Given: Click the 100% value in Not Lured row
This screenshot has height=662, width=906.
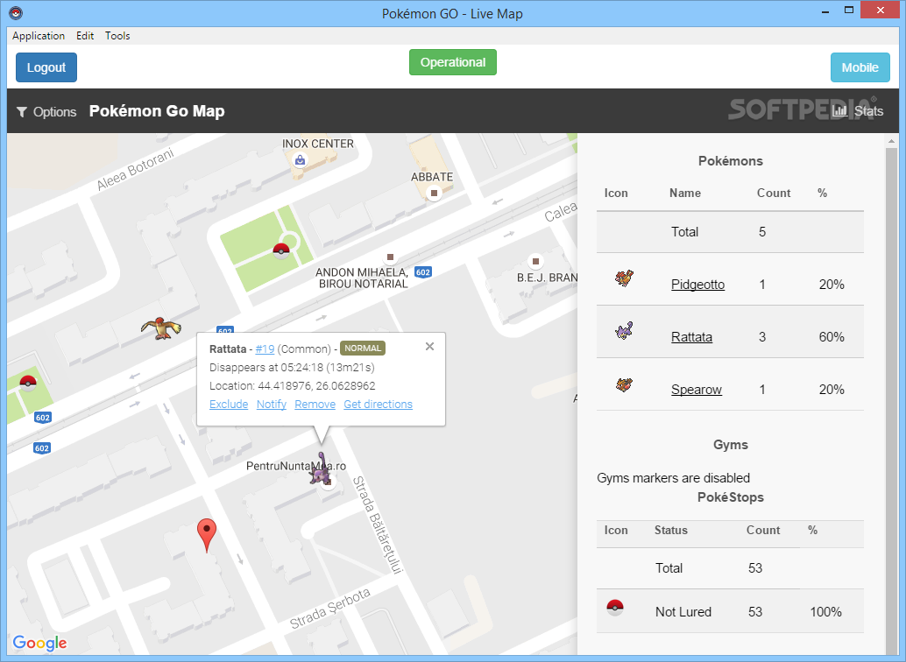Looking at the screenshot, I should pos(825,612).
